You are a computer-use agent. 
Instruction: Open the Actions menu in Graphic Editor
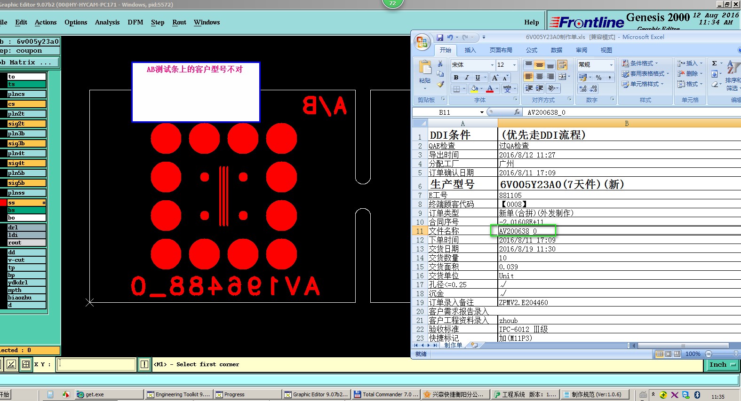[x=46, y=22]
